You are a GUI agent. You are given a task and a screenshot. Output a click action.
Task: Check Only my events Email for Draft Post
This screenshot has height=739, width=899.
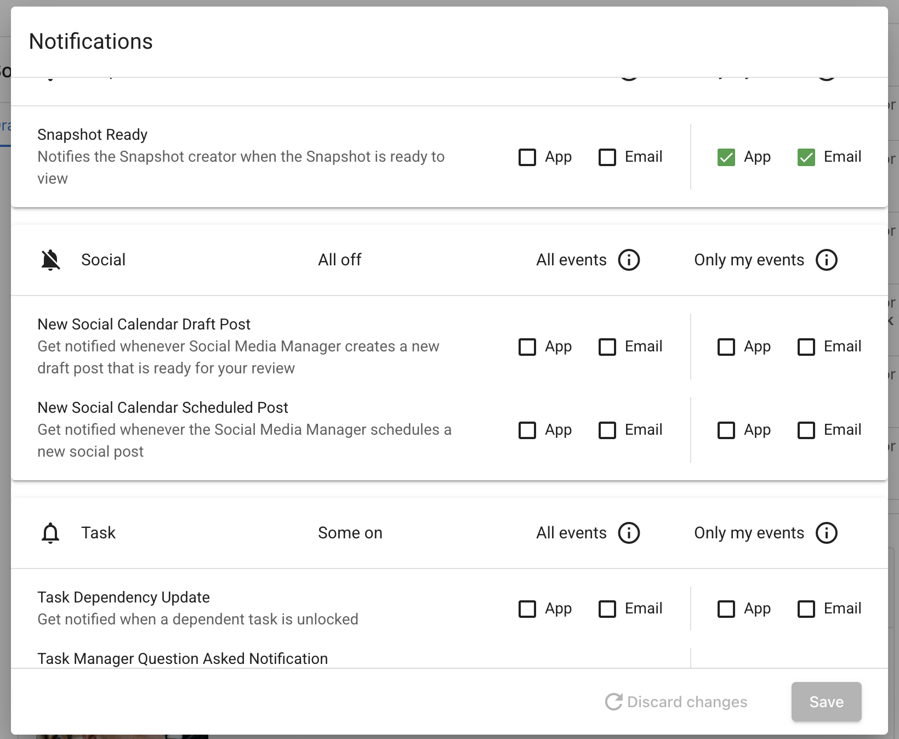pos(806,347)
